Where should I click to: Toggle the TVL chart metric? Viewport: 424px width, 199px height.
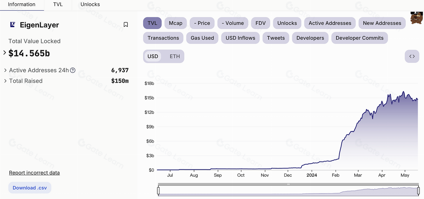[x=152, y=23]
